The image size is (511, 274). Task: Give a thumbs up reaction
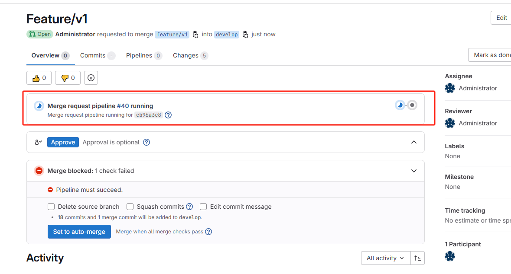click(x=39, y=78)
